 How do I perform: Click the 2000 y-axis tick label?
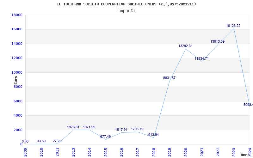point(18,130)
